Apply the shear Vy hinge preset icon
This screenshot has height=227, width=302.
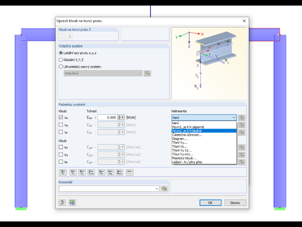tap(73, 172)
